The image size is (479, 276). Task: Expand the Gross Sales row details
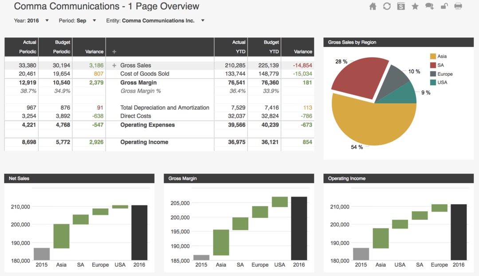114,65
